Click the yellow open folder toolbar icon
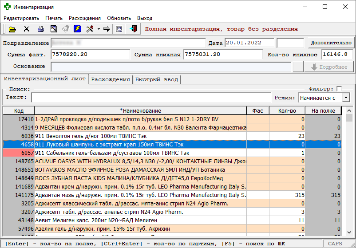 [x=12, y=29]
